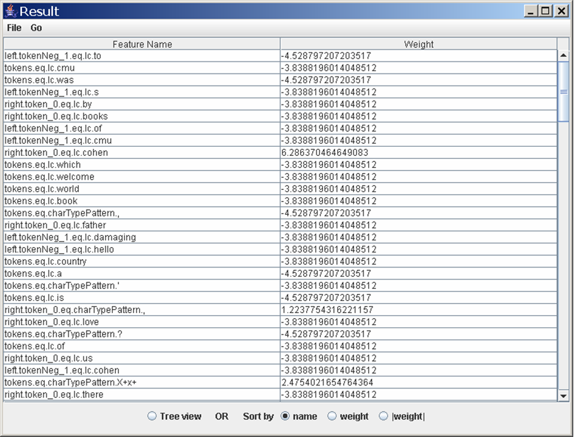Click the vertical scrollbar thumb
The height and width of the screenshot is (437, 583).
[x=564, y=91]
